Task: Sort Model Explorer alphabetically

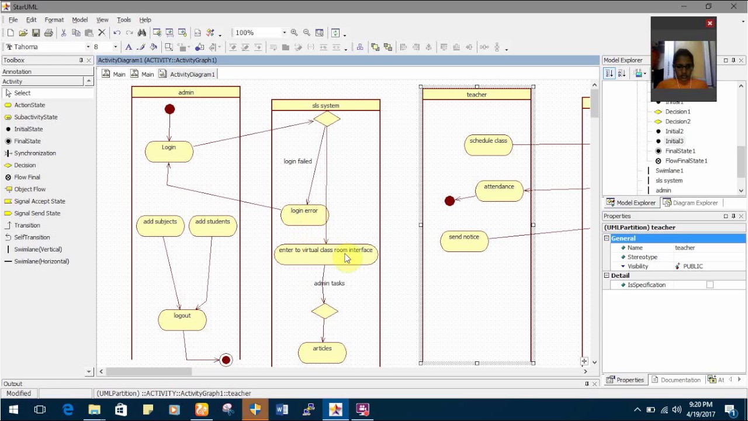Action: (x=622, y=73)
